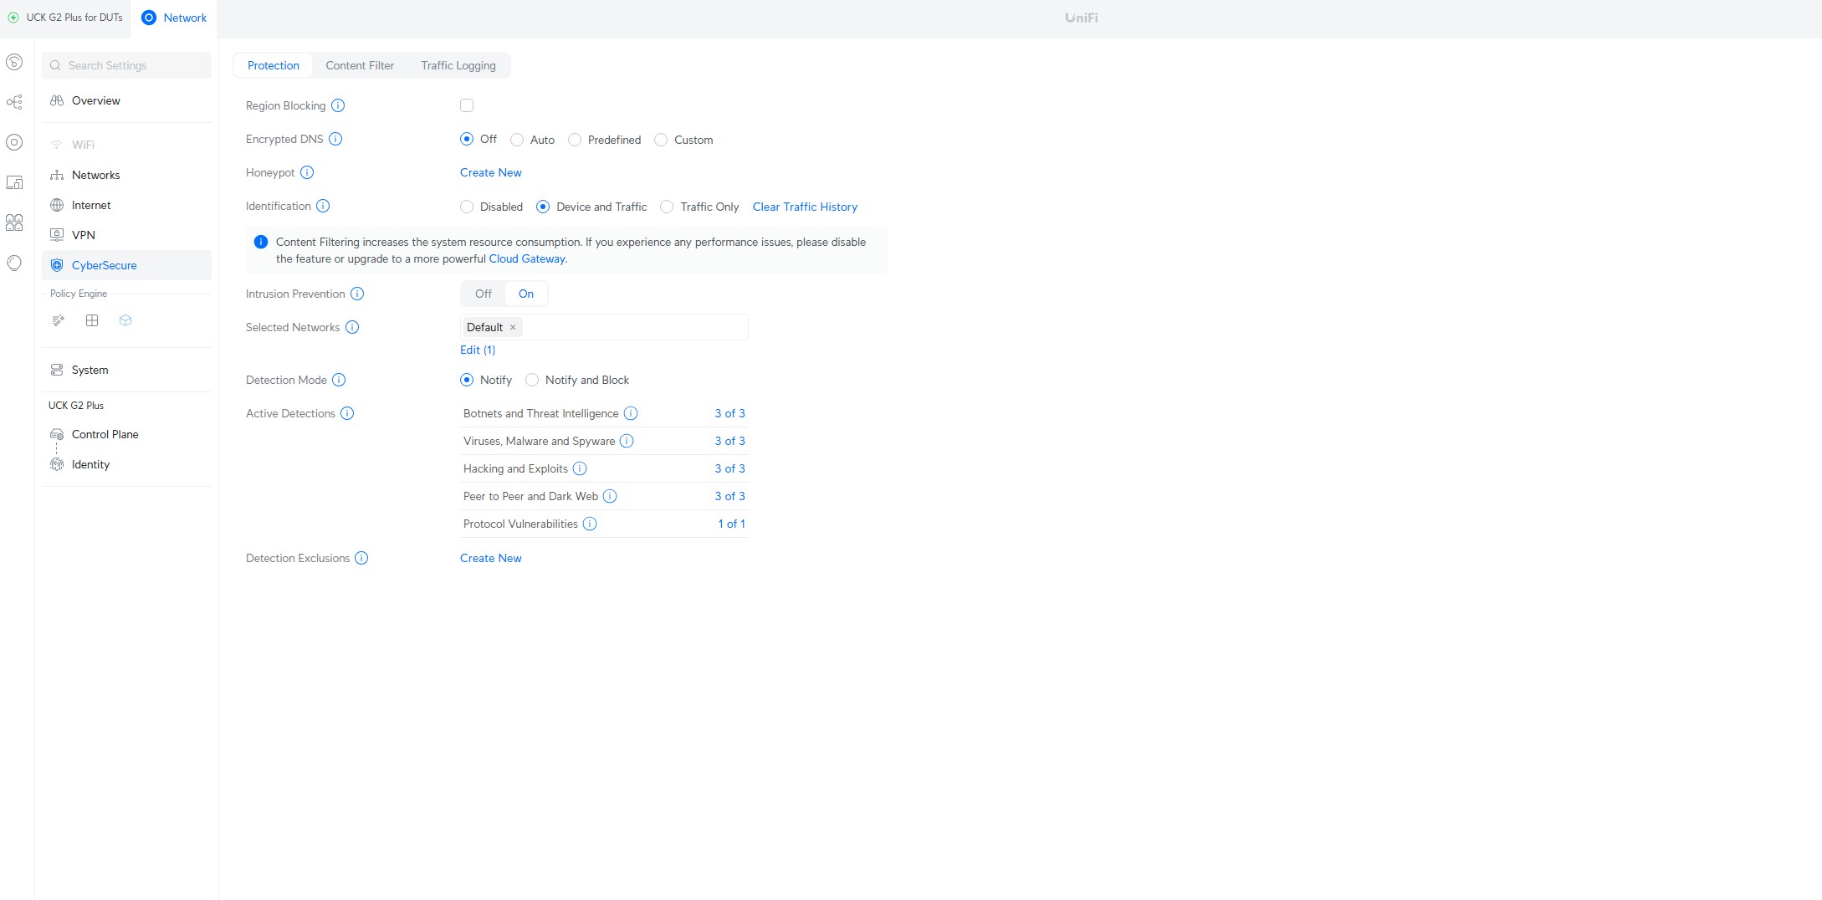Viewport: 1822px width, 900px height.
Task: Select Encrypted DNS Predefined option
Action: coord(575,140)
